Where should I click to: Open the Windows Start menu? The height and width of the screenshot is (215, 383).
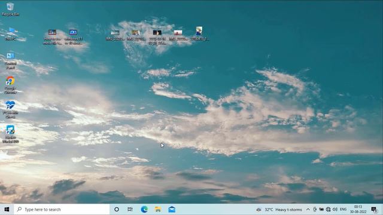coord(7,210)
